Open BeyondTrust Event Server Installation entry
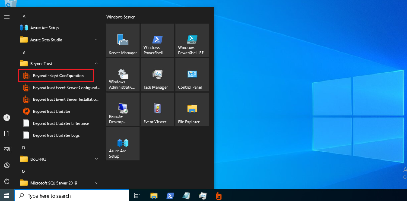The width and height of the screenshot is (407, 201). point(59,100)
